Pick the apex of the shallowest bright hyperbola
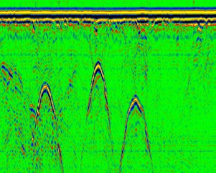 pyautogui.click(x=98, y=66)
